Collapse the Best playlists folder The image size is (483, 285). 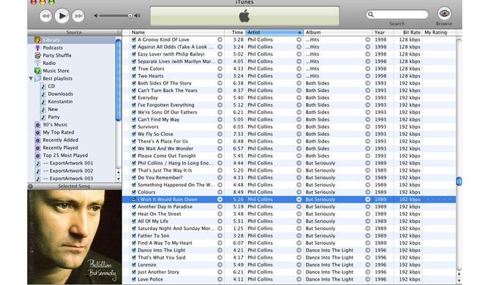coord(31,78)
